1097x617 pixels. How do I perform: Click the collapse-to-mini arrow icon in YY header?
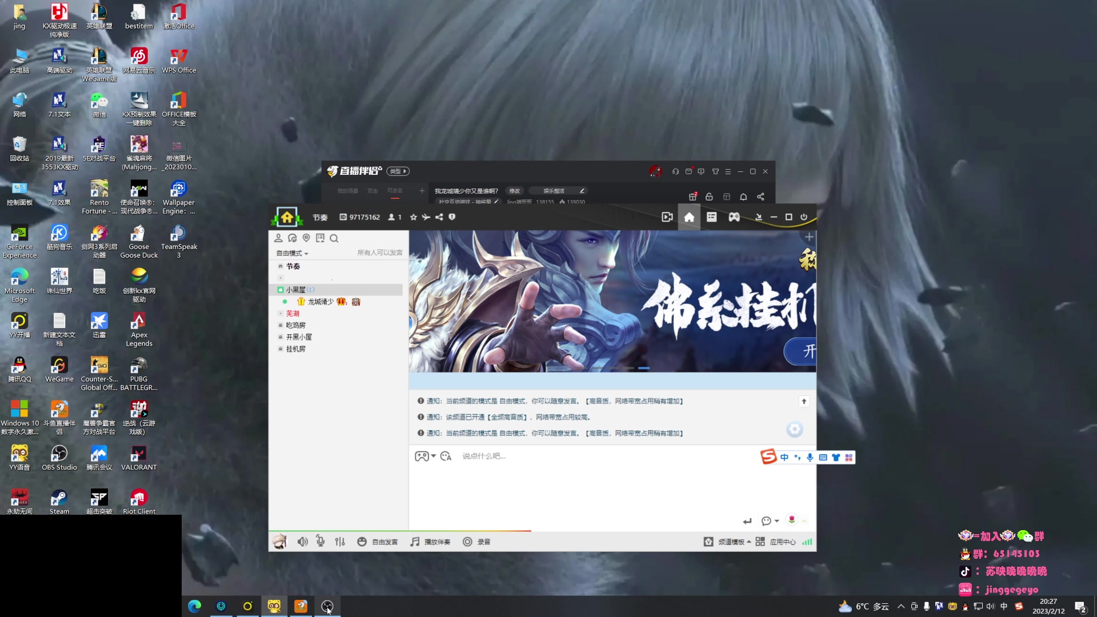click(x=759, y=217)
